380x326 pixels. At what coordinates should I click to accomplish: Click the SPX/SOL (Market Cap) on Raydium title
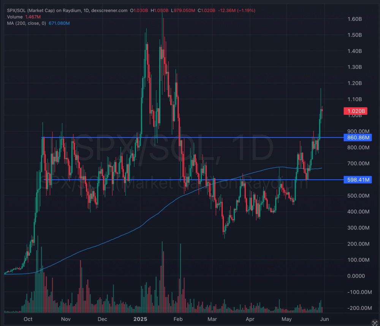tap(44, 10)
